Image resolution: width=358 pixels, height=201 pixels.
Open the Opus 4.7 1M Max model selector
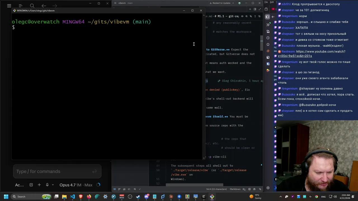point(76,185)
